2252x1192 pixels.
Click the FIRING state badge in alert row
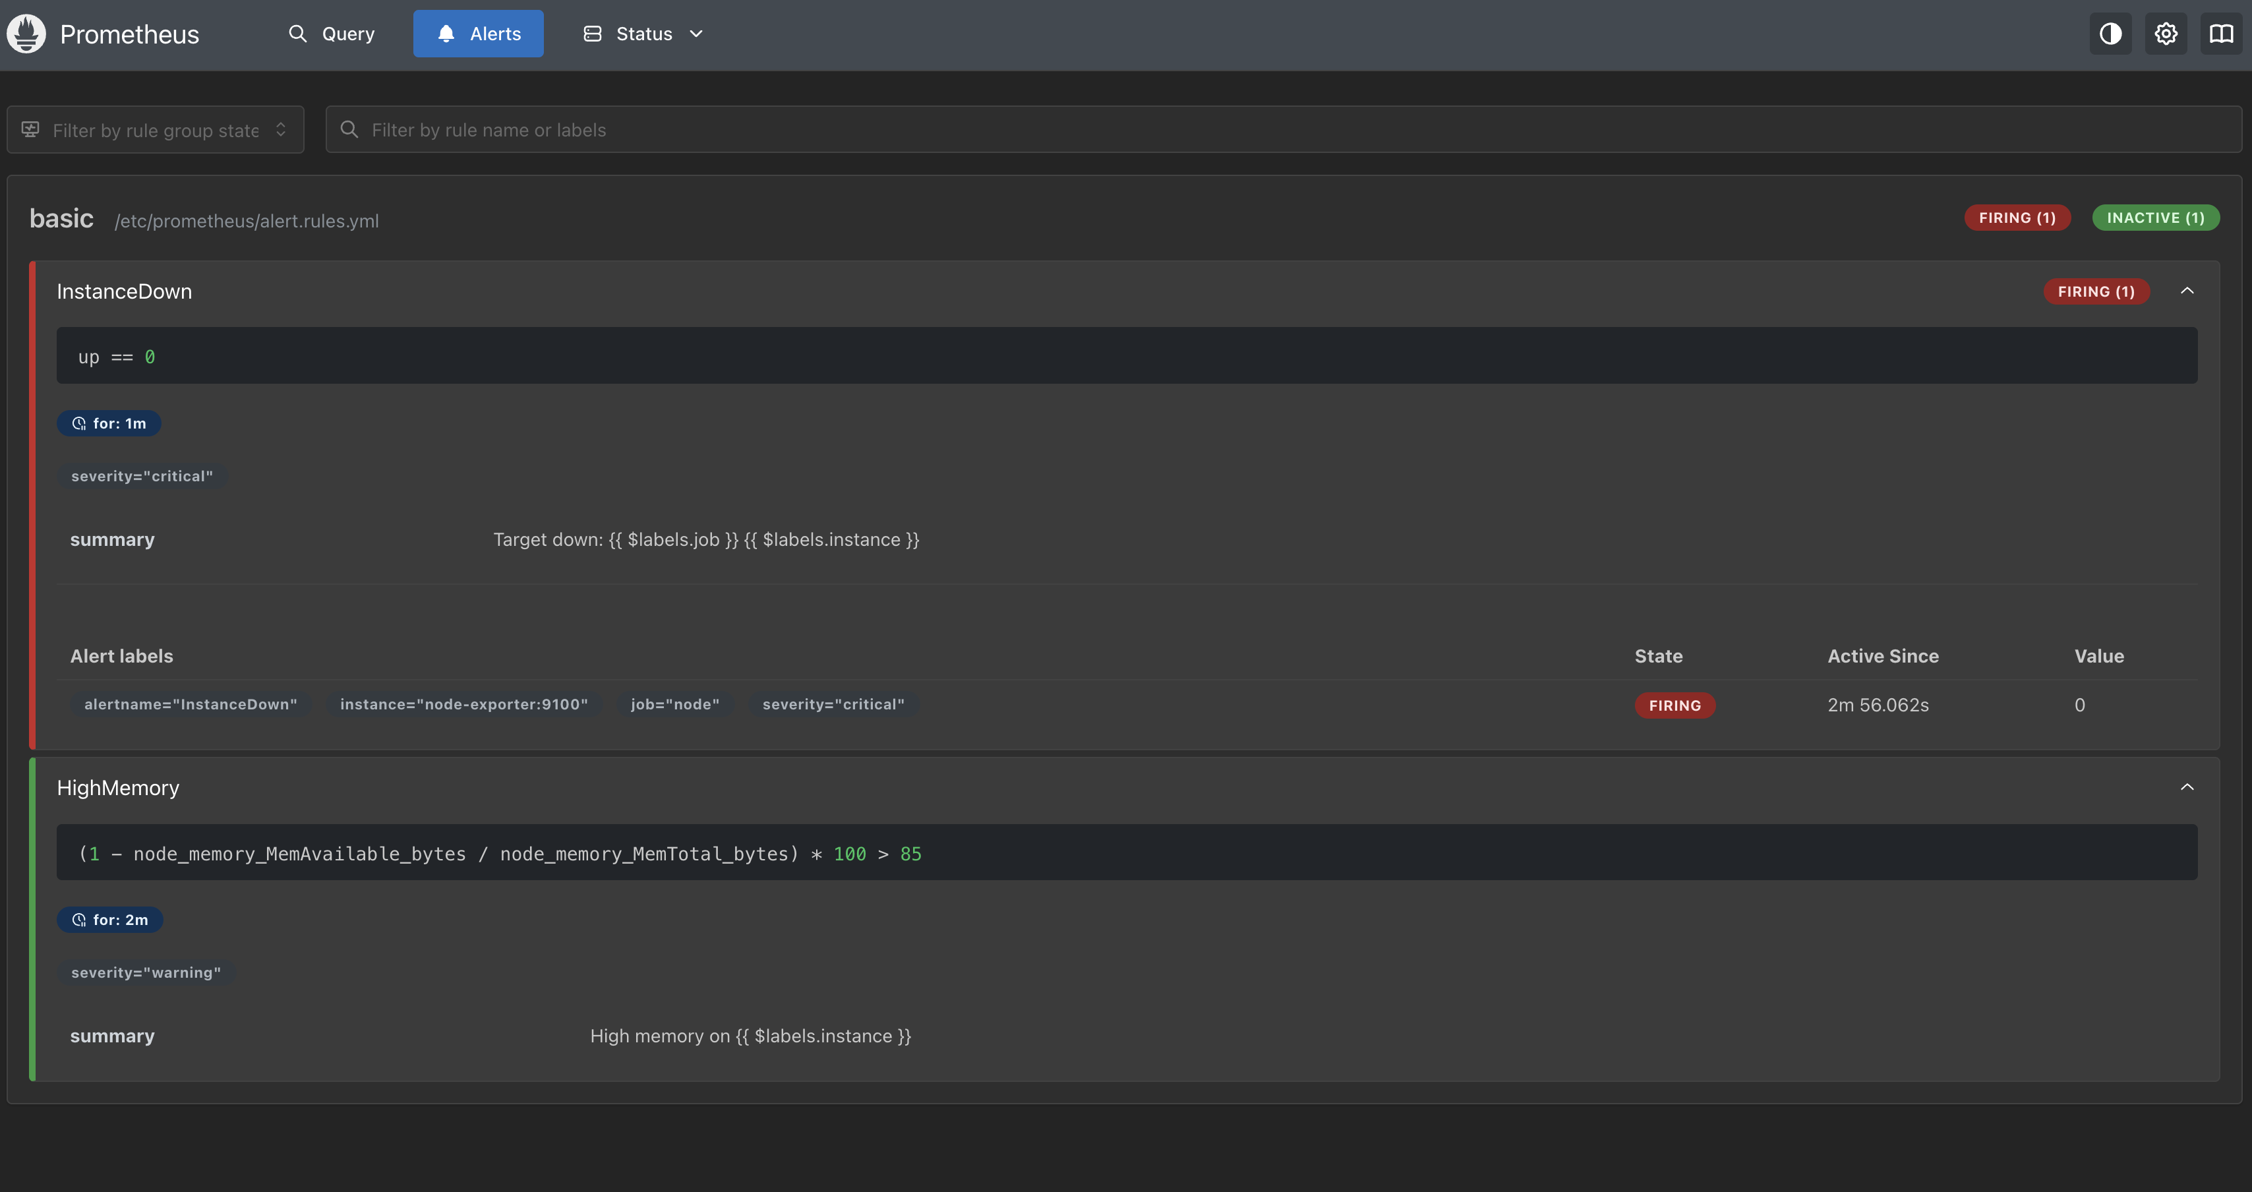[1675, 705]
